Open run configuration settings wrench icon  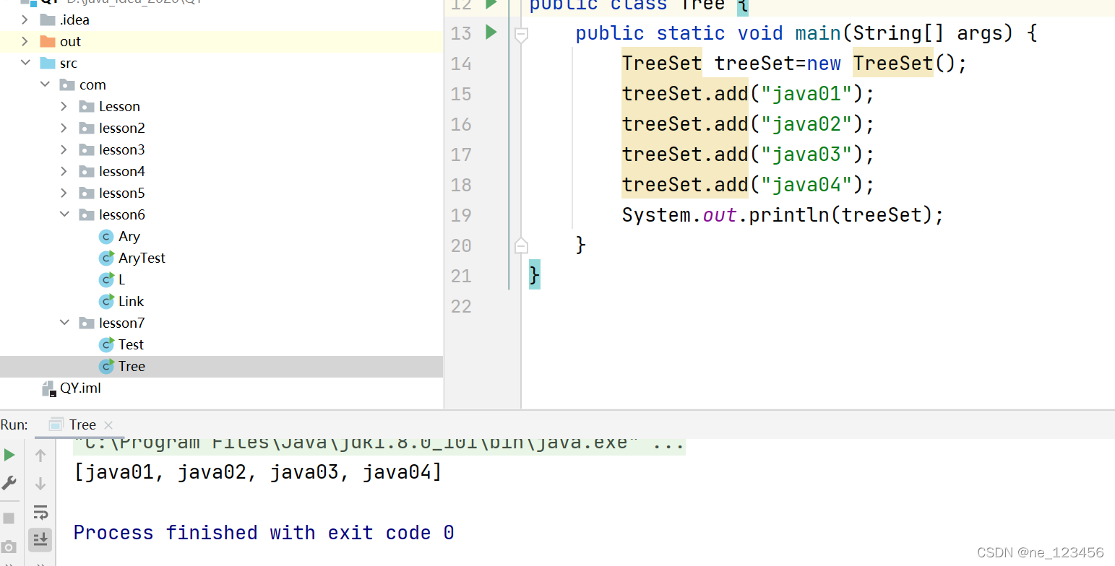coord(9,482)
